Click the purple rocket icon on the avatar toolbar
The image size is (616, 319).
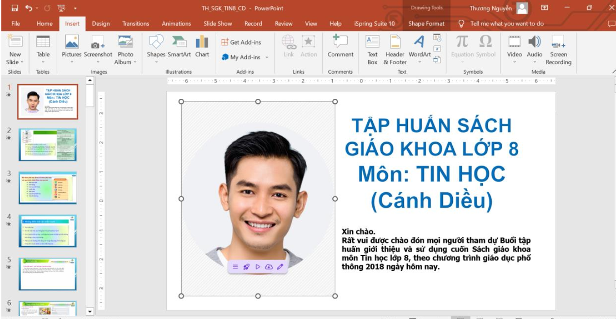[246, 266]
